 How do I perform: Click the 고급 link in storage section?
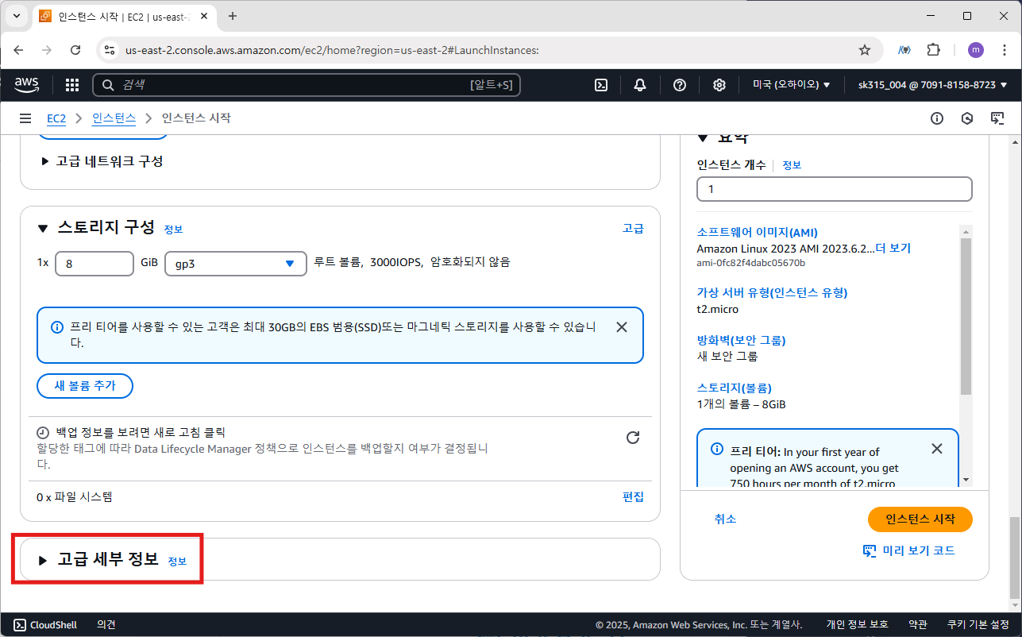coord(633,228)
